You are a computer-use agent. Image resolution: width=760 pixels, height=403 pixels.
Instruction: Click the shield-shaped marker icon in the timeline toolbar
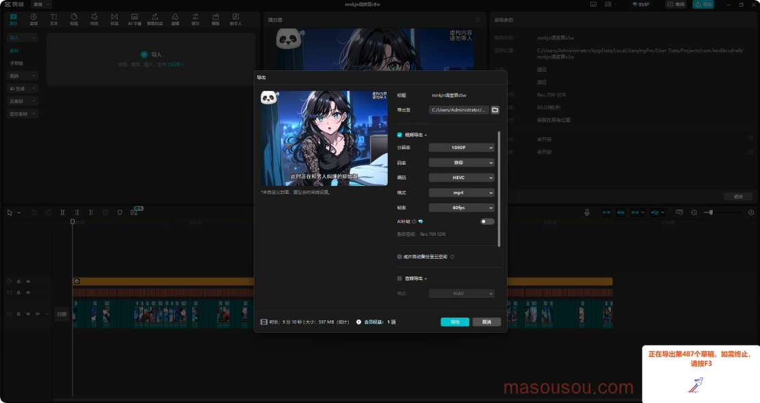point(120,212)
